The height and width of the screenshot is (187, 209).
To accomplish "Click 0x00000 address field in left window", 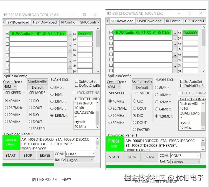I will tap(85, 34).
